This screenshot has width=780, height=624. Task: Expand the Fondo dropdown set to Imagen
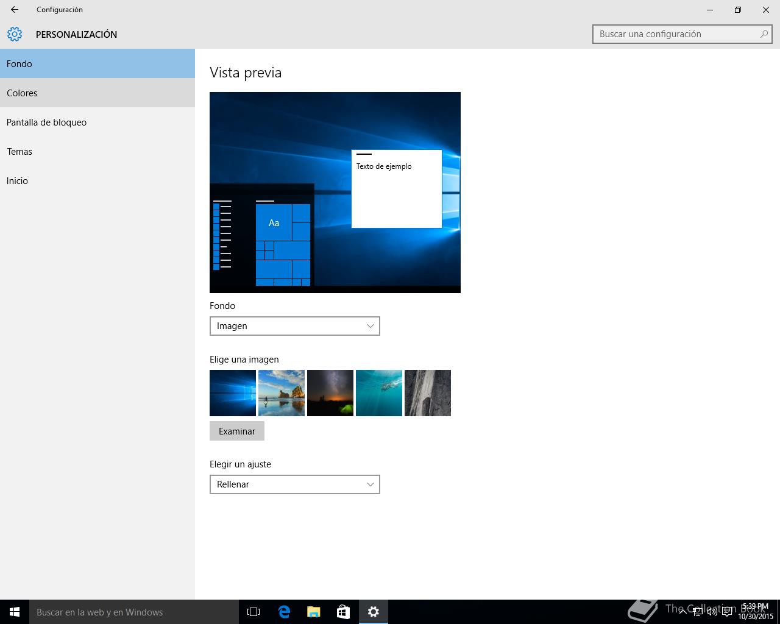(294, 326)
